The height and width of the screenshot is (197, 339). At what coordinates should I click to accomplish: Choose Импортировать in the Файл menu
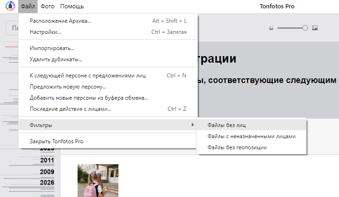52,48
